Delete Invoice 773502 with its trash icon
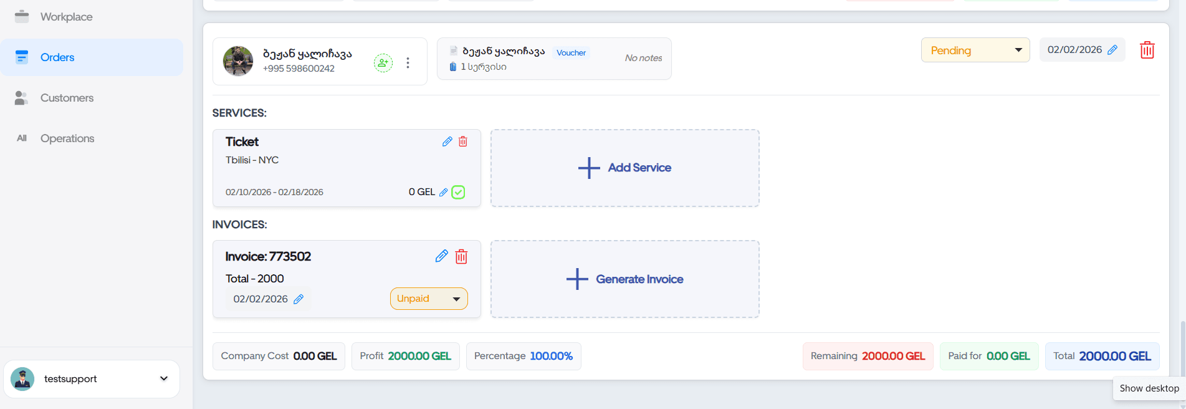Screen dimensions: 1186x409 click(461, 256)
